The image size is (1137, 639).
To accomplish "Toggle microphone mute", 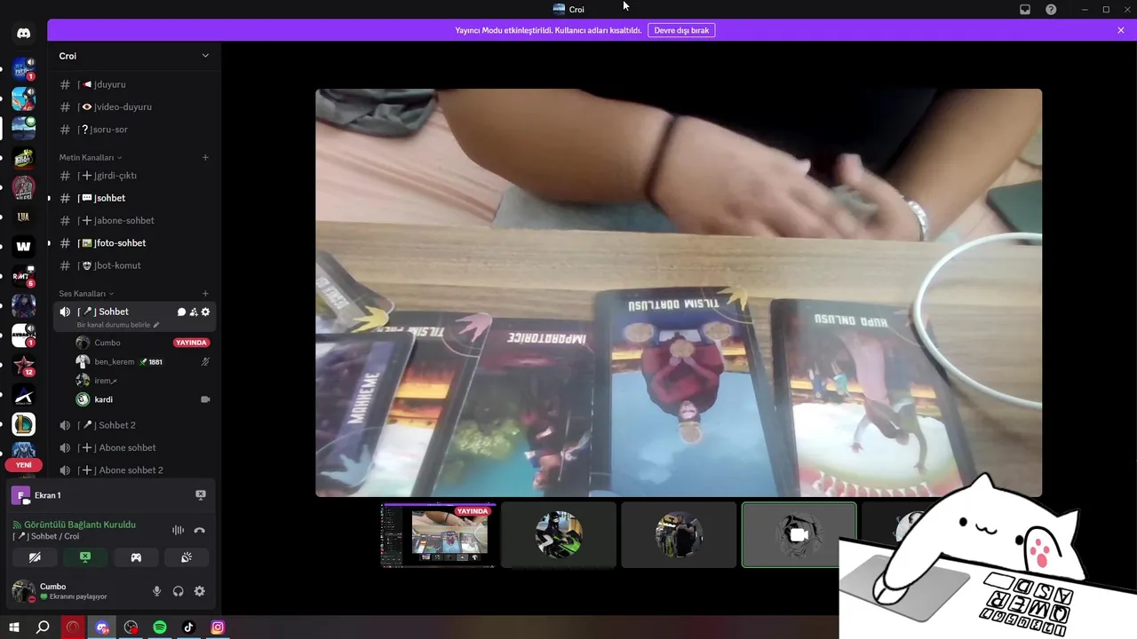I will [x=156, y=591].
